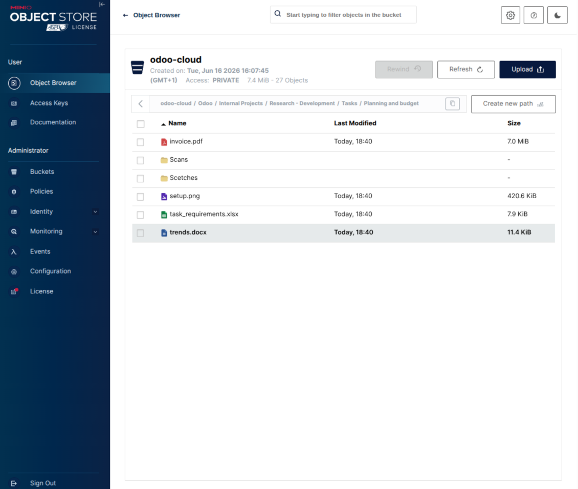Click the Configuration sidebar icon
The image size is (578, 489).
[14, 271]
